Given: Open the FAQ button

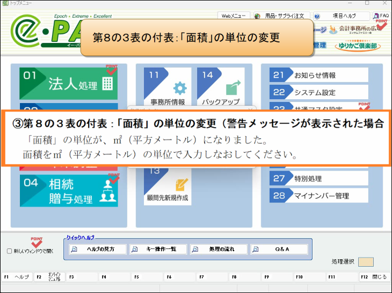Looking at the screenshot, I should 381,16.
